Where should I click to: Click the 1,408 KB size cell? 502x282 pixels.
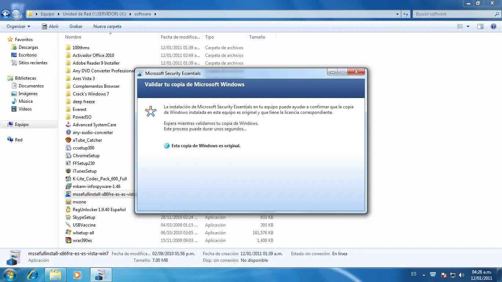[x=265, y=241]
